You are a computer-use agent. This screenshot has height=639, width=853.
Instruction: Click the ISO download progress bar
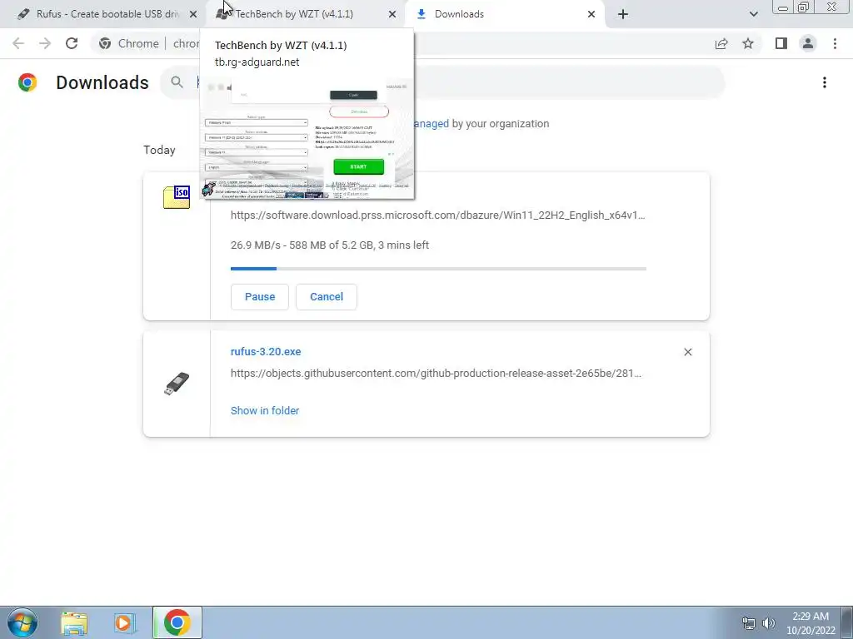tap(438, 269)
